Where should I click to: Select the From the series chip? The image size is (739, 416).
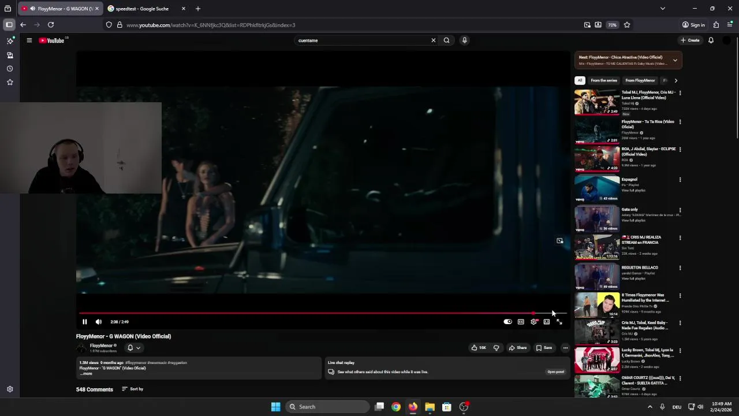(604, 80)
